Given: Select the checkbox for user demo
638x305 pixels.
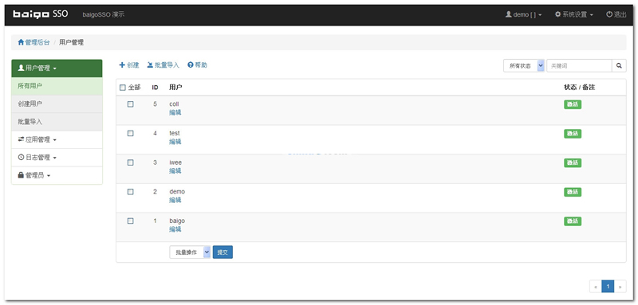Looking at the screenshot, I should (x=130, y=192).
